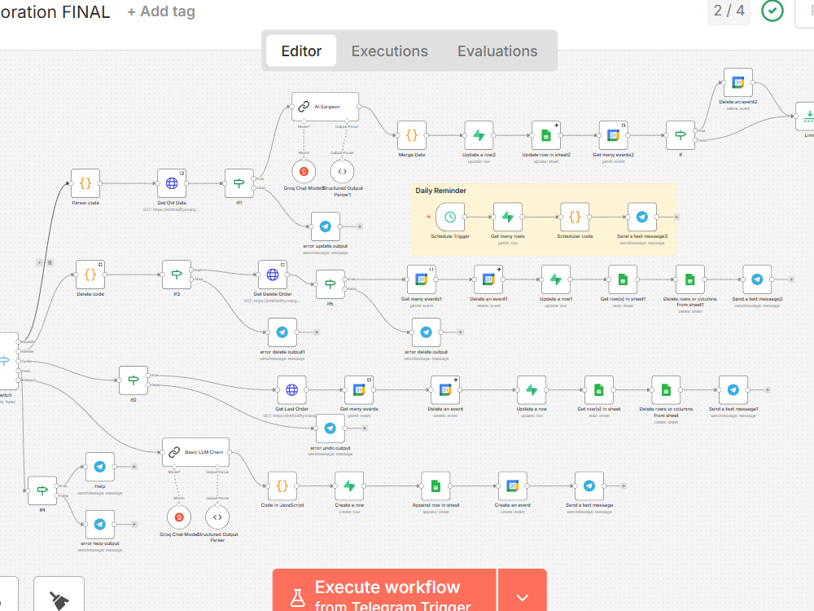Click the error undo output Telegram node
This screenshot has height=611, width=814.
click(330, 429)
